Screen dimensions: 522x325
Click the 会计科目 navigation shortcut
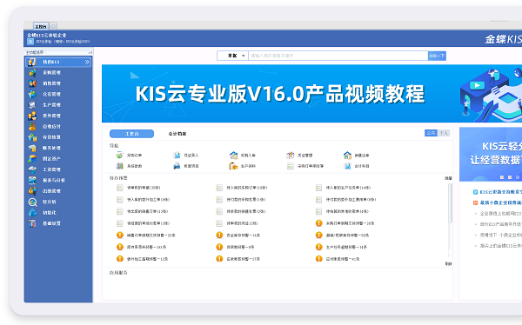pos(356,166)
